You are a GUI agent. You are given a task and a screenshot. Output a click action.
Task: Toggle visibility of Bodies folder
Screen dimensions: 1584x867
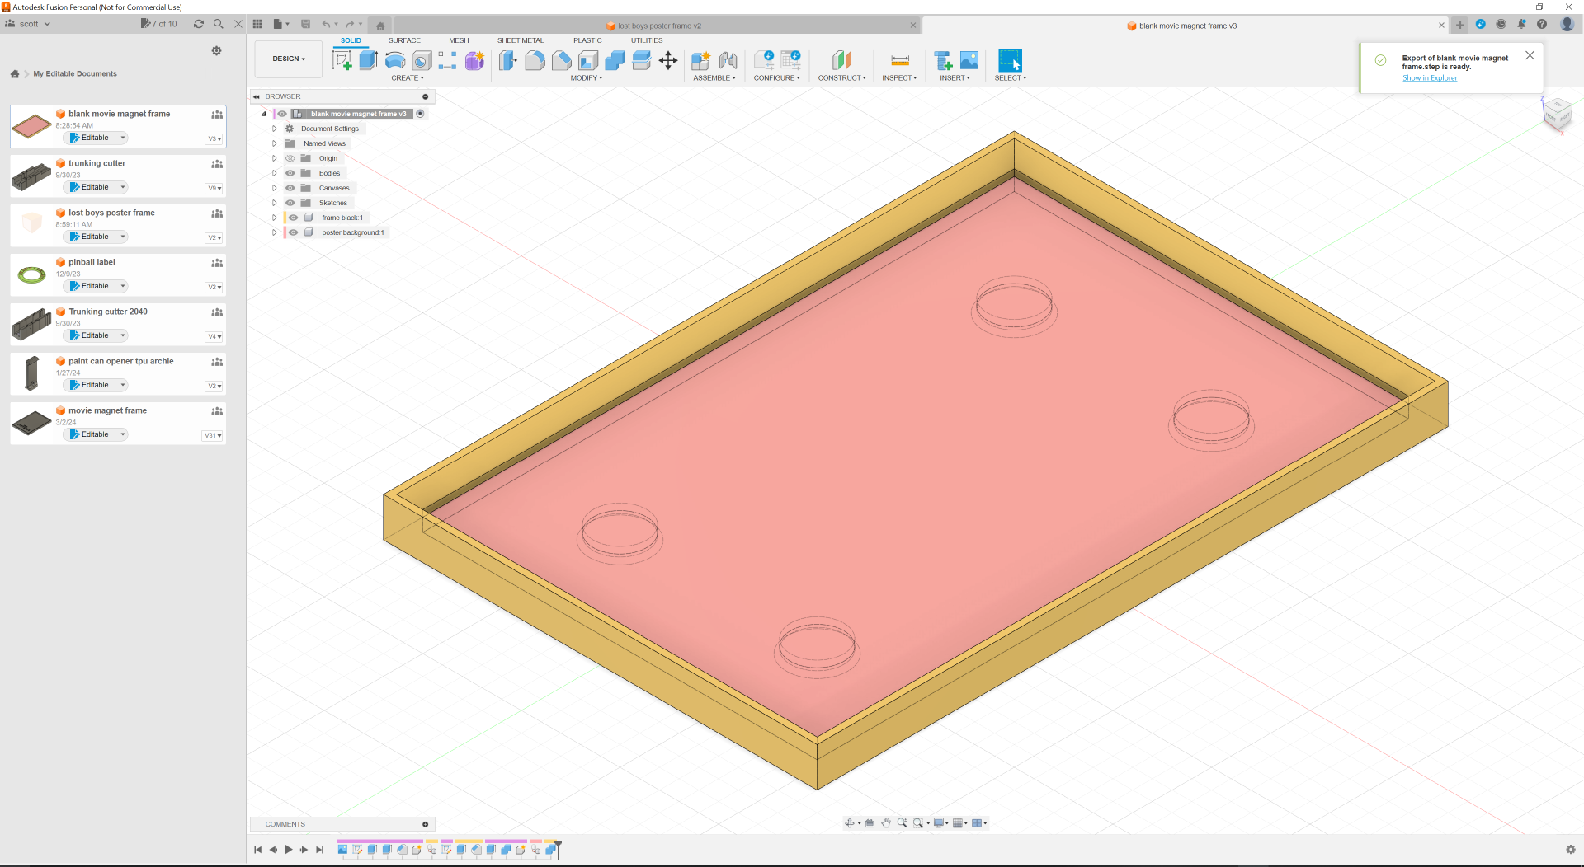[x=290, y=173]
